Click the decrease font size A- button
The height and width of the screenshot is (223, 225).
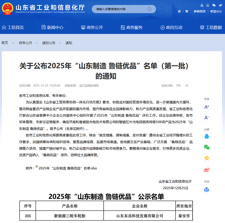click(206, 118)
